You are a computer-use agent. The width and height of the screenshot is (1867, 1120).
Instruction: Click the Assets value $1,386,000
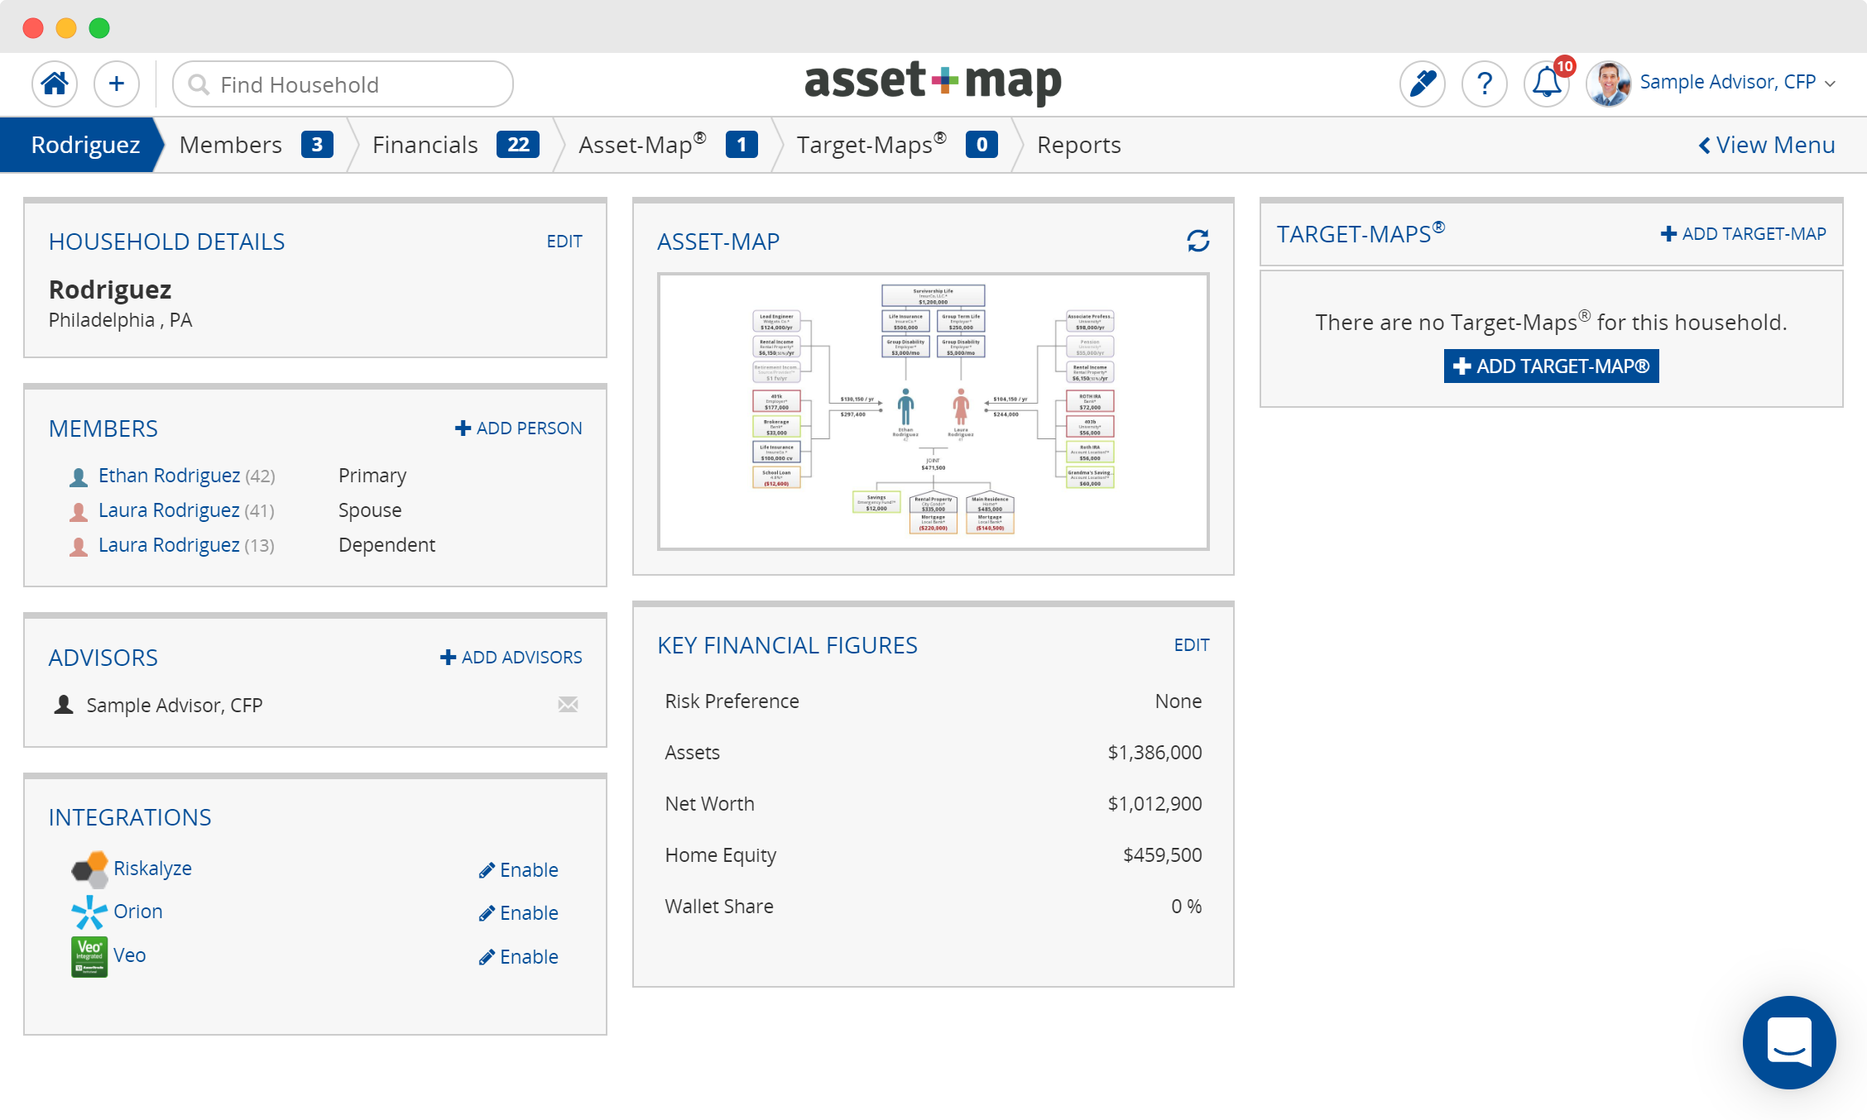(x=1154, y=753)
